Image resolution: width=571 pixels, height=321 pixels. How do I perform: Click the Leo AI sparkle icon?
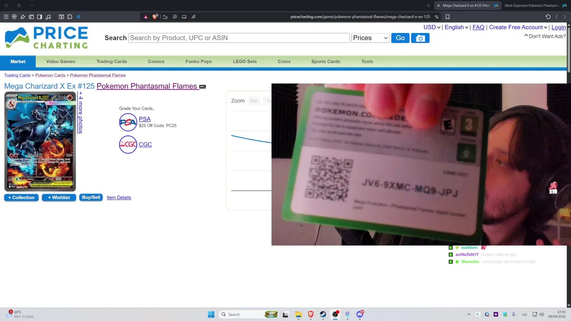coord(23,17)
